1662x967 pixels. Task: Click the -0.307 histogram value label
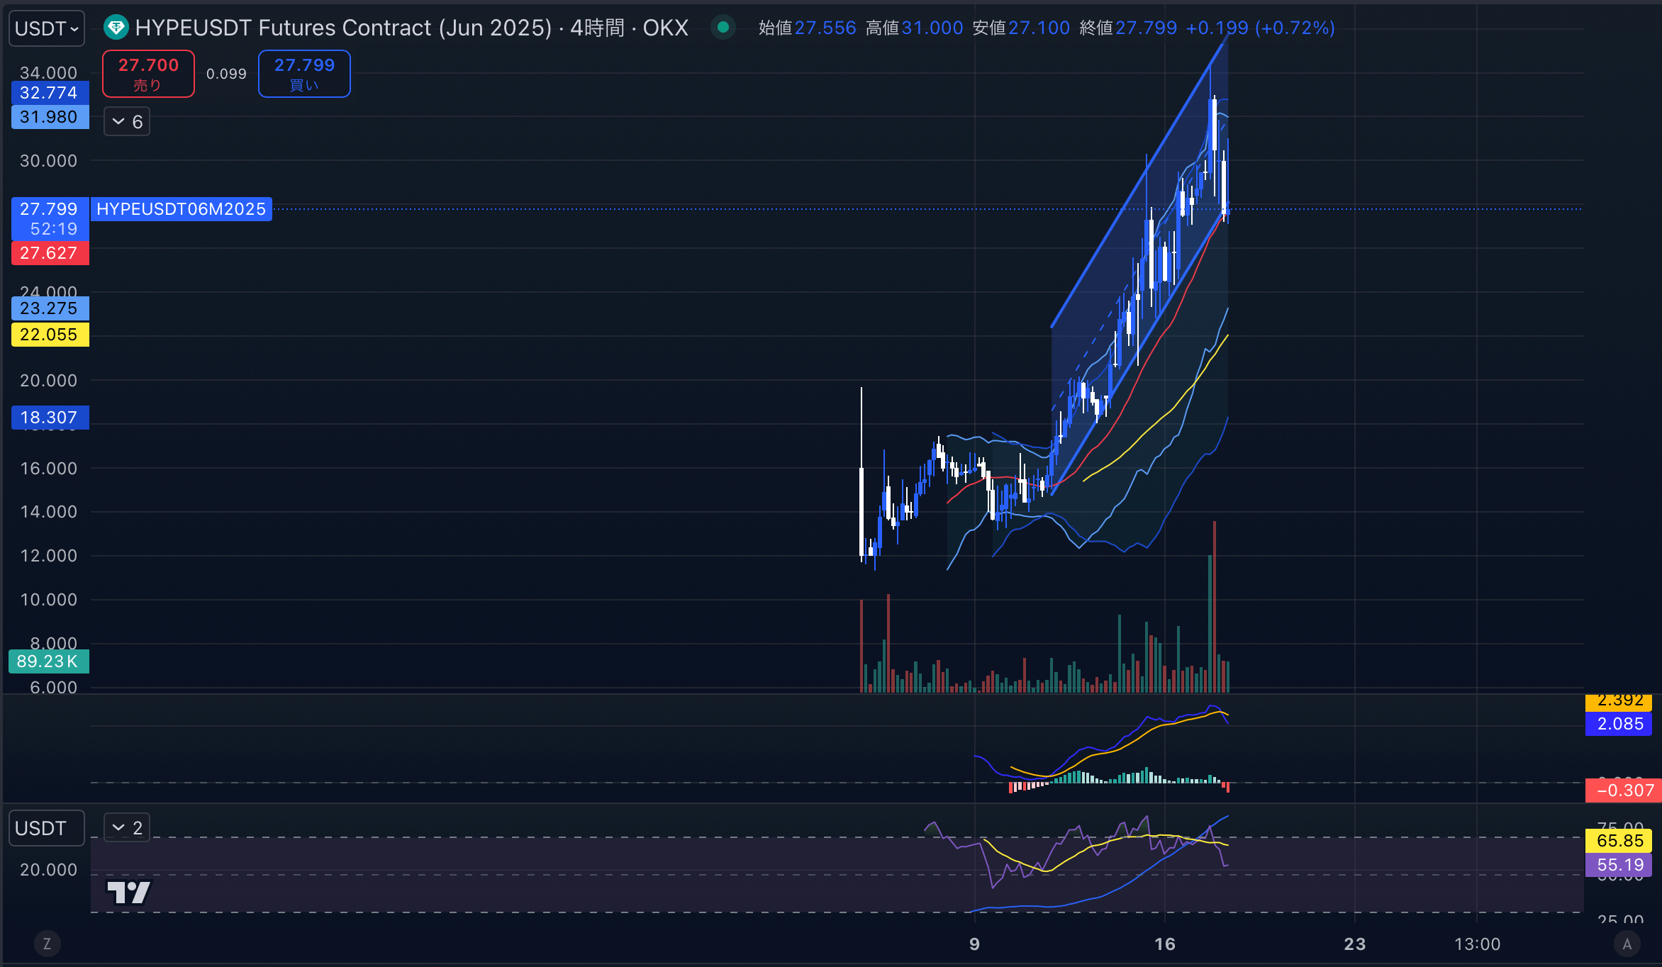(1624, 790)
